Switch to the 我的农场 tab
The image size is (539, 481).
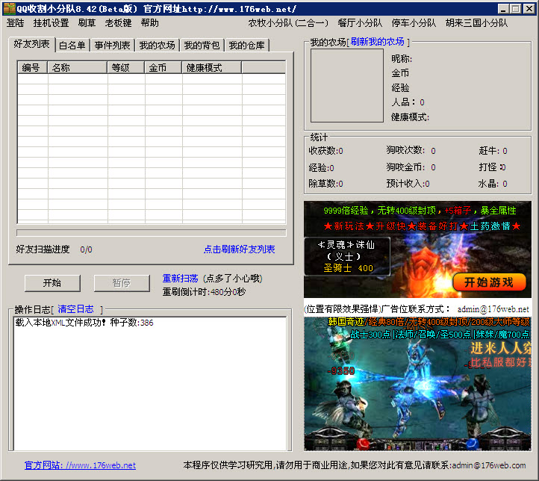coord(157,46)
